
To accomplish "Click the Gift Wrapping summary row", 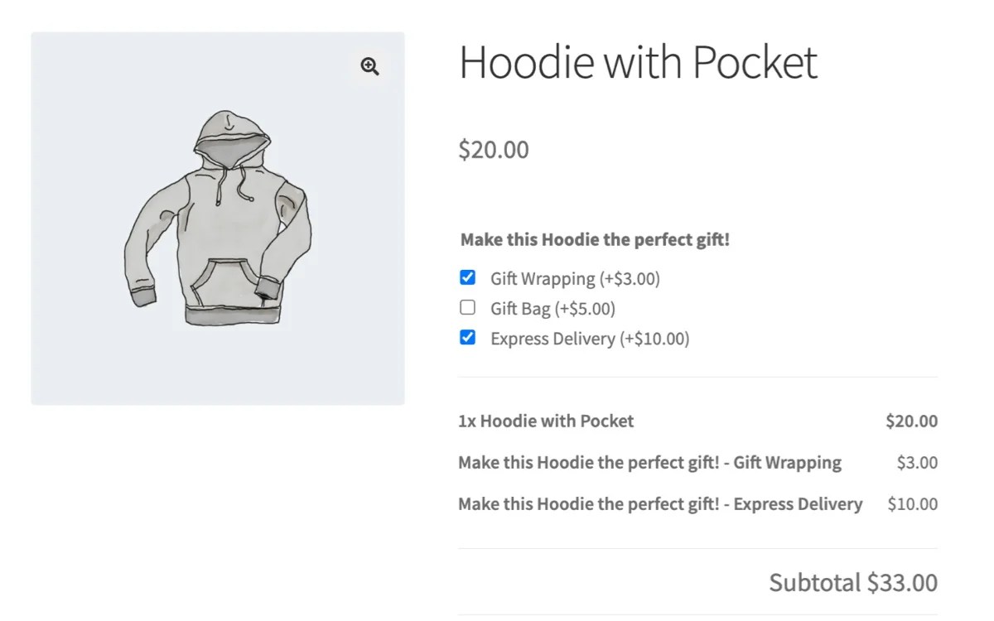I will point(649,462).
